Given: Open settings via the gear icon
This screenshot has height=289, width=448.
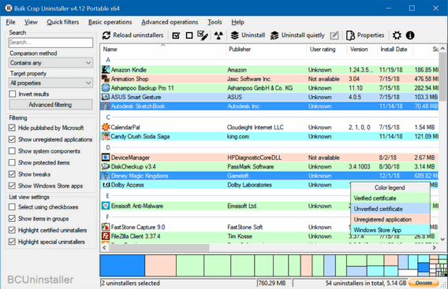Looking at the screenshot, I should pyautogui.click(x=397, y=35).
